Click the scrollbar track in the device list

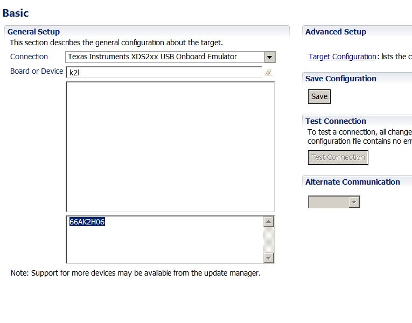[x=269, y=240]
